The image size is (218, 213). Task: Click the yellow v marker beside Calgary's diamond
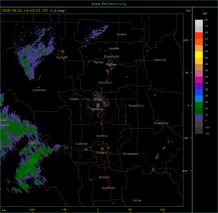108,148
